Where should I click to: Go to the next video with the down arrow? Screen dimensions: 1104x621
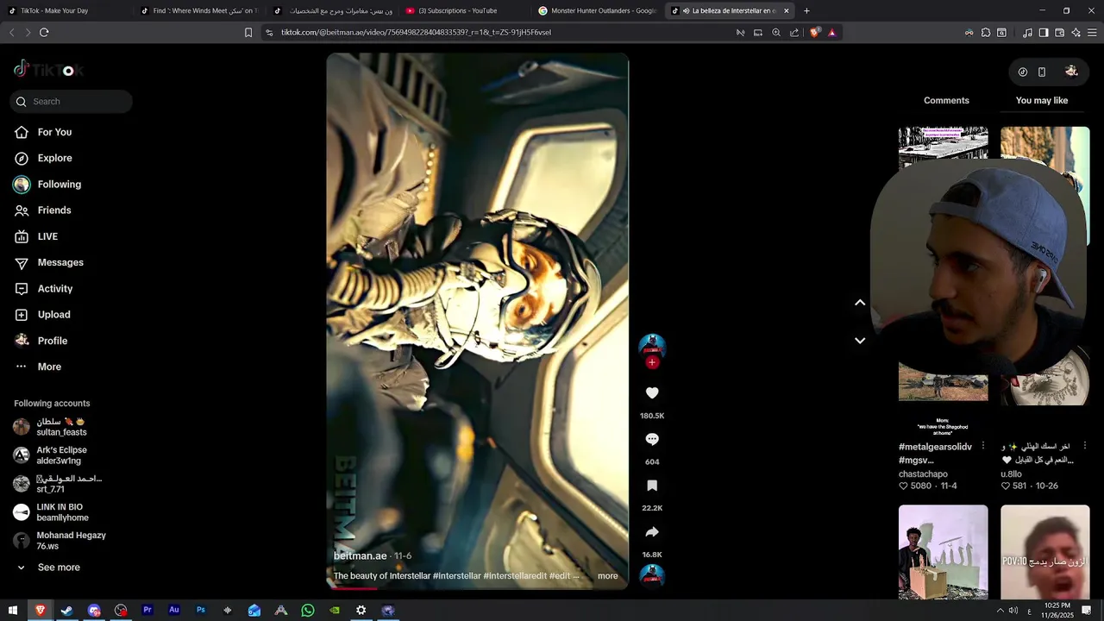(860, 341)
